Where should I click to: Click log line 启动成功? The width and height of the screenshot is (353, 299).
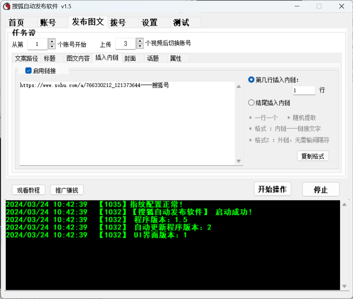click(129, 212)
